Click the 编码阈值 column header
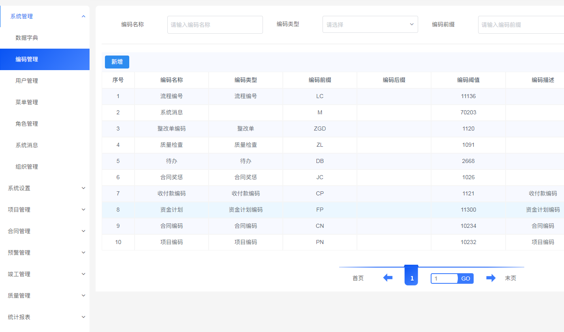Viewport: 564px width, 332px height. (468, 80)
